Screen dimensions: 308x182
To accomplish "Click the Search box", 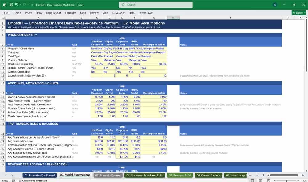I will tap(156, 5).
